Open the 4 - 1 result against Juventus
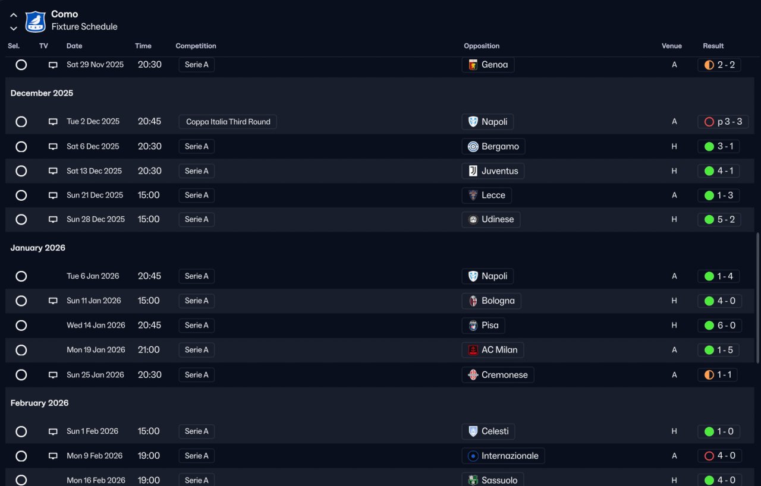 [x=719, y=171]
